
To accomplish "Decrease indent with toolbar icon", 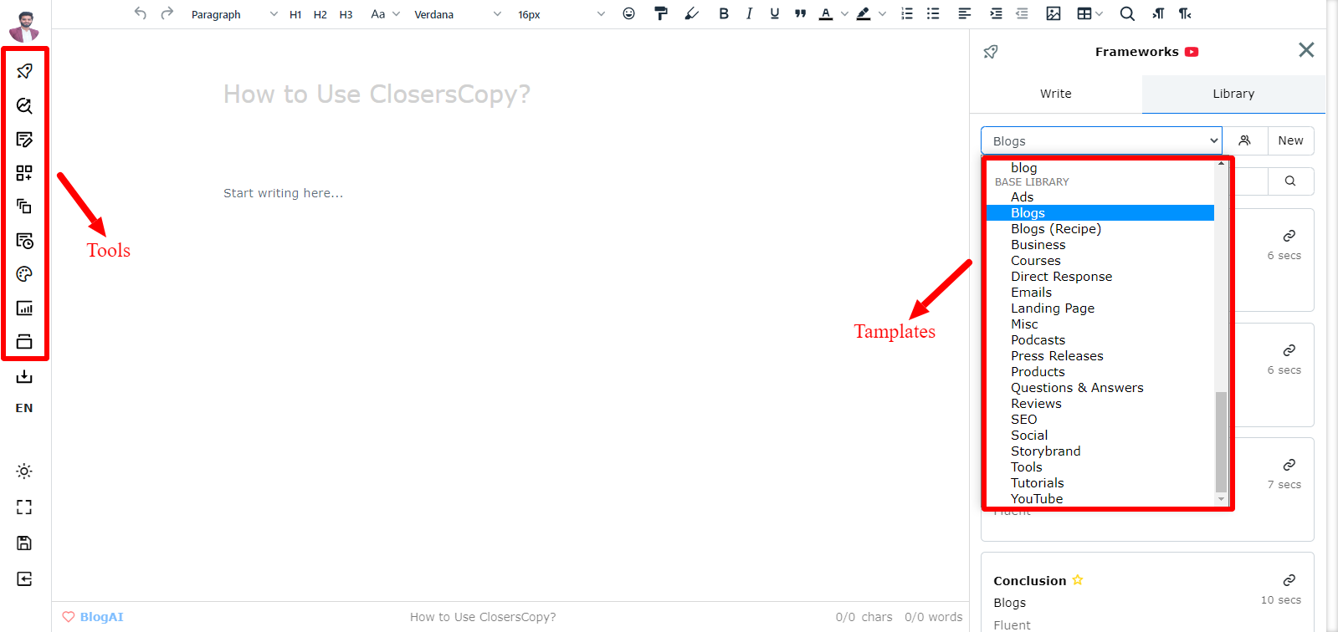I will 1022,13.
